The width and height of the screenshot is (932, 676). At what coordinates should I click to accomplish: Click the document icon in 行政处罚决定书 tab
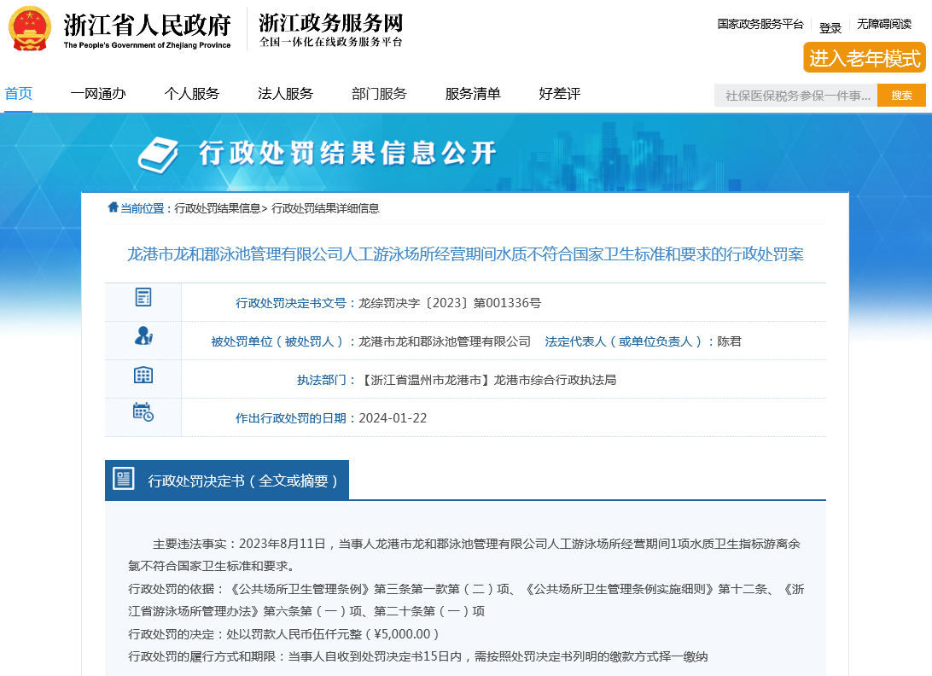(x=124, y=479)
